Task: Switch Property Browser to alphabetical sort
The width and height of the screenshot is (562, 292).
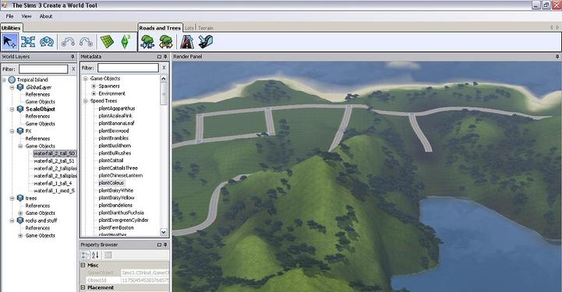Action: coord(95,255)
